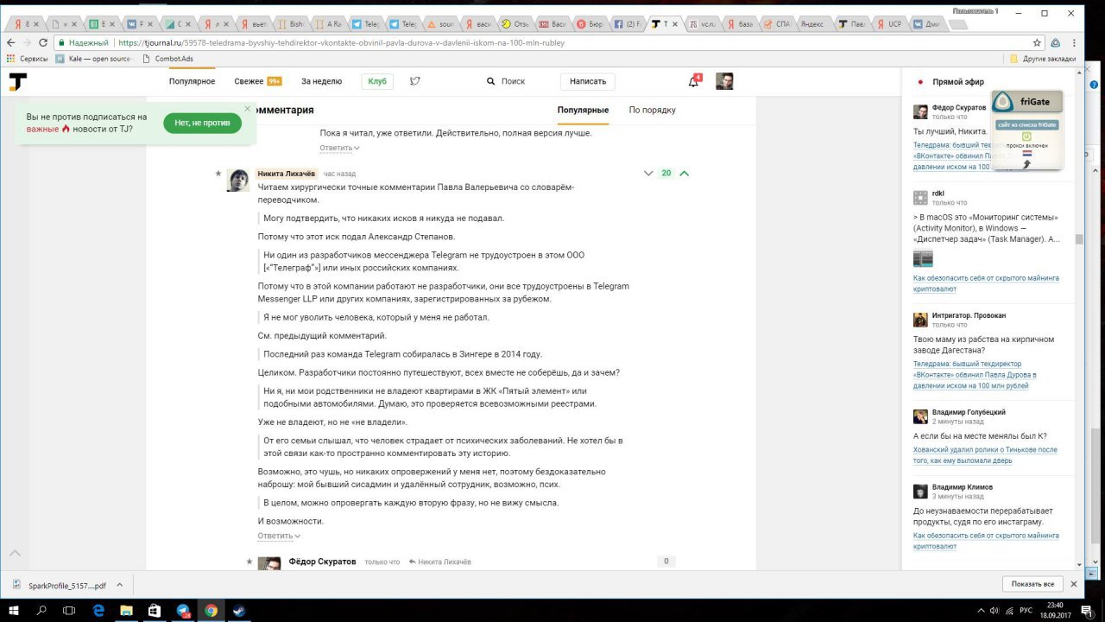Screen dimensions: 1105x622
Task: Click Показать все downloads button
Action: pos(1032,584)
